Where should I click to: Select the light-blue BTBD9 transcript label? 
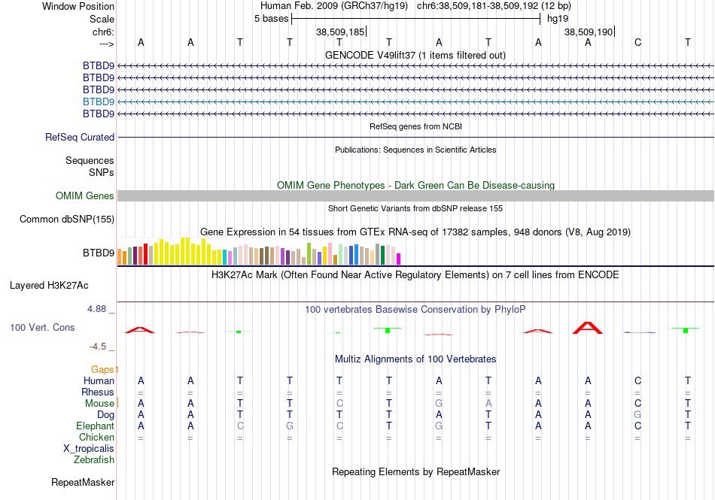coord(99,102)
